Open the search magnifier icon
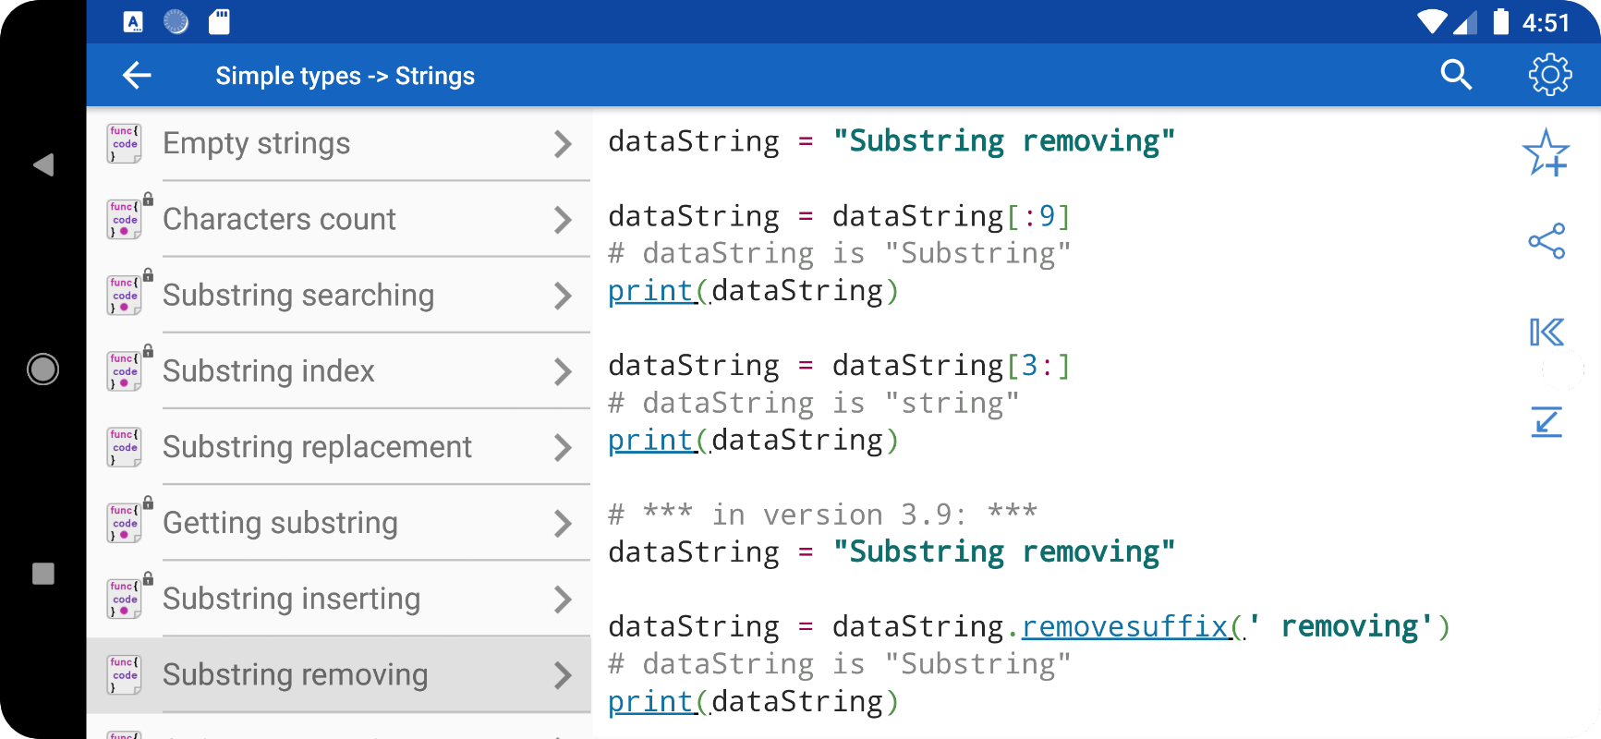Viewport: 1601px width, 739px height. [x=1456, y=75]
